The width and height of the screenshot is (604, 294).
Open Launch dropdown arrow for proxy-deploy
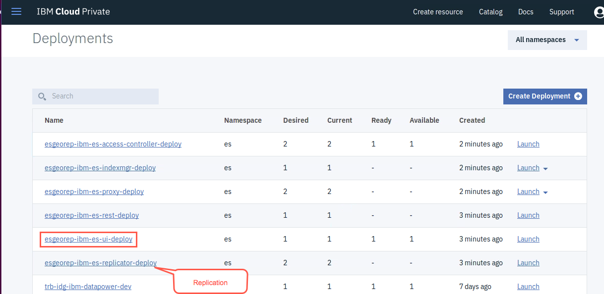[x=545, y=193]
